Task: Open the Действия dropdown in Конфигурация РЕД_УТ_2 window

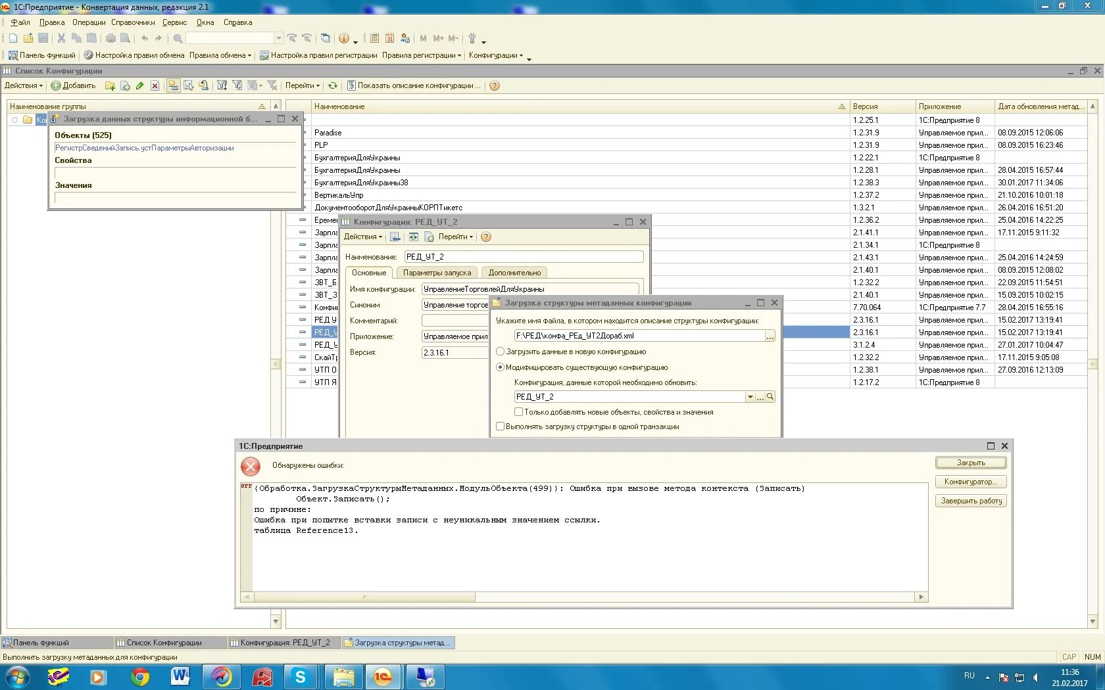Action: 363,237
